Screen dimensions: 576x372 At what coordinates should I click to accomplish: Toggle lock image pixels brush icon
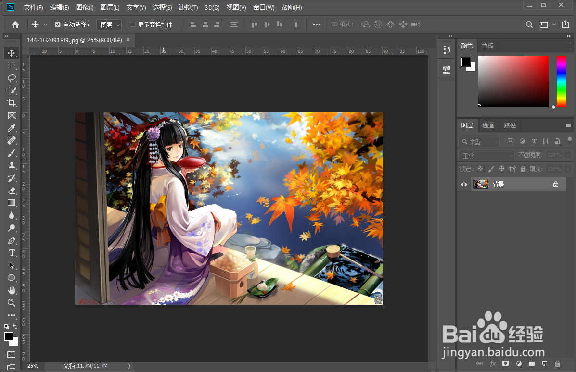(491, 169)
